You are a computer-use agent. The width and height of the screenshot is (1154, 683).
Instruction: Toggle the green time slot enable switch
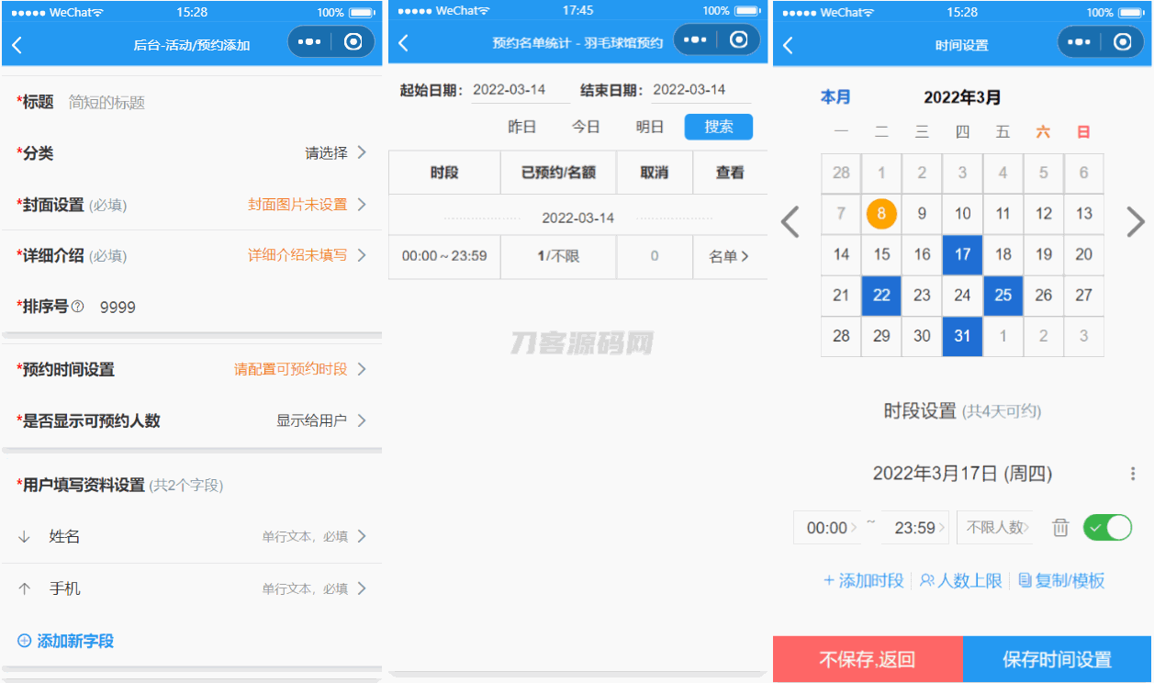click(1107, 528)
